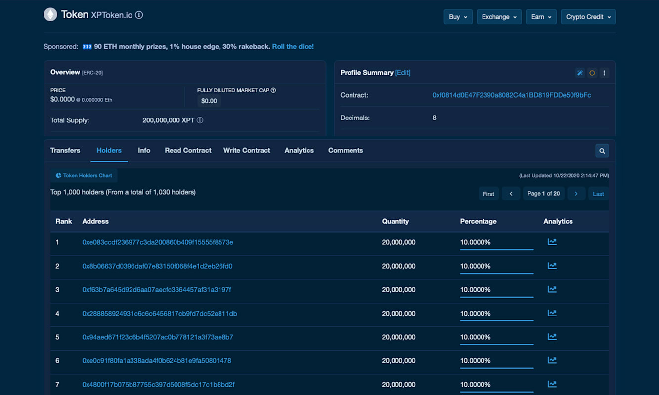Open holder address 0x94aed671f23c6b4f52...
This screenshot has width=659, height=395.
[x=158, y=337]
